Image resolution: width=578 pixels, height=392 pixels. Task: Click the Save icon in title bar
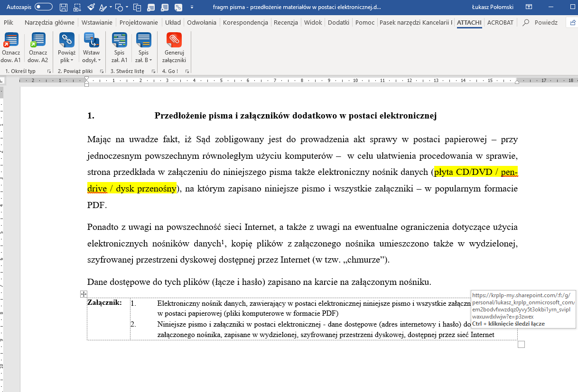[64, 7]
